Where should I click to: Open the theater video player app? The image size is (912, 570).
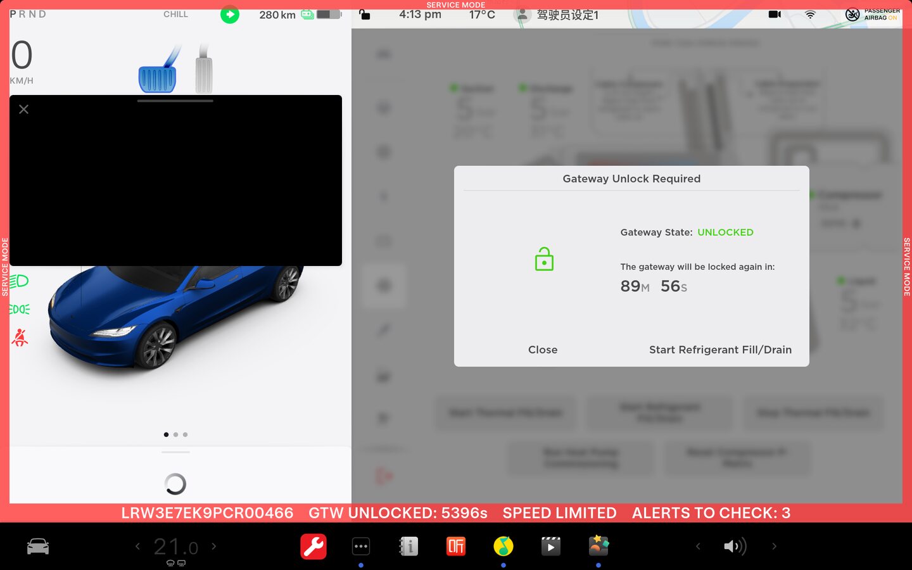click(x=550, y=546)
